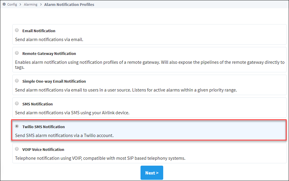Select the Twilio SMS Notification radio button
The image size is (289, 181).
(17, 126)
